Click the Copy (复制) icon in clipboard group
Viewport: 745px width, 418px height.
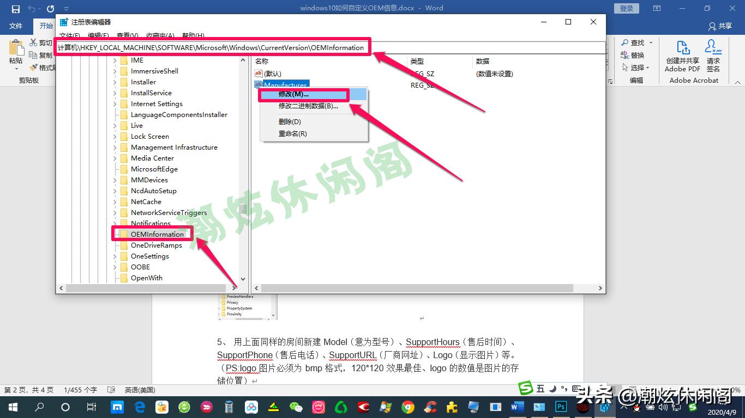[x=33, y=54]
